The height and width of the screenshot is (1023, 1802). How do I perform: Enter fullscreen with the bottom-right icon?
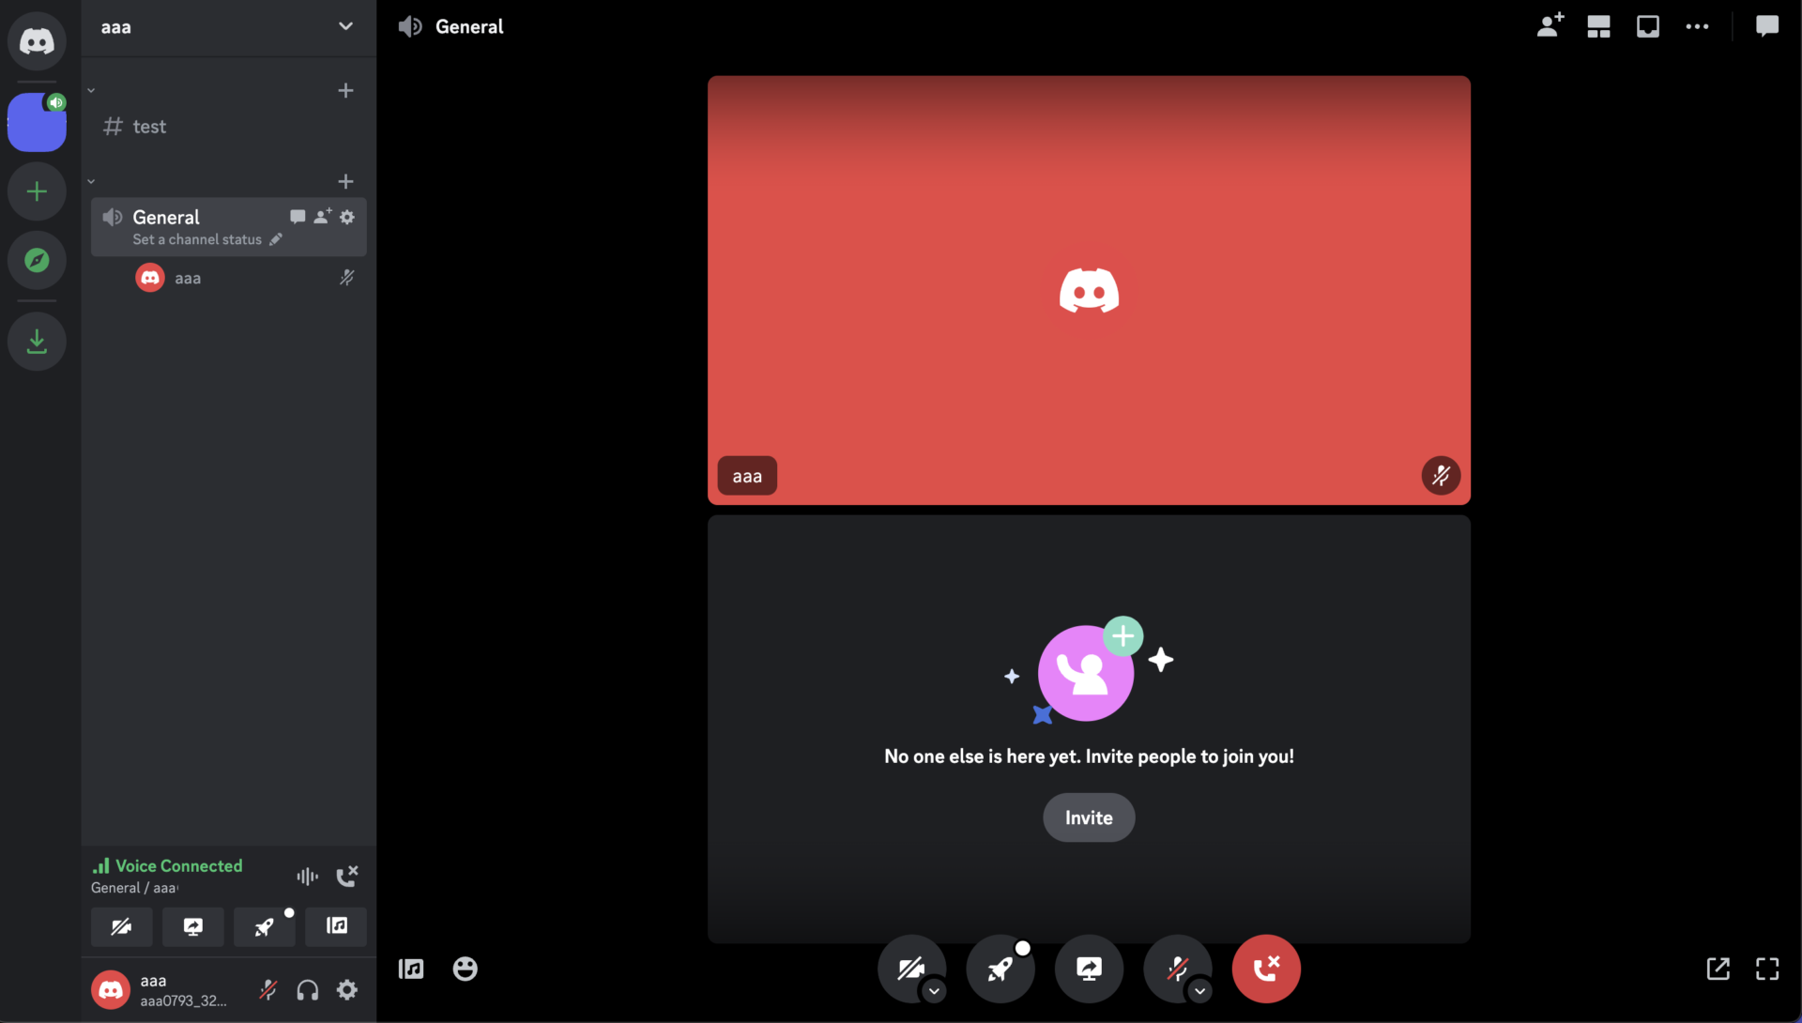point(1768,969)
